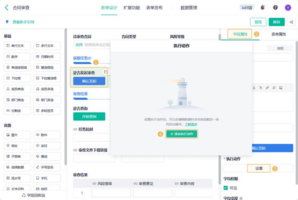
Task: Select the 表单属性 tab
Action: (x=278, y=34)
